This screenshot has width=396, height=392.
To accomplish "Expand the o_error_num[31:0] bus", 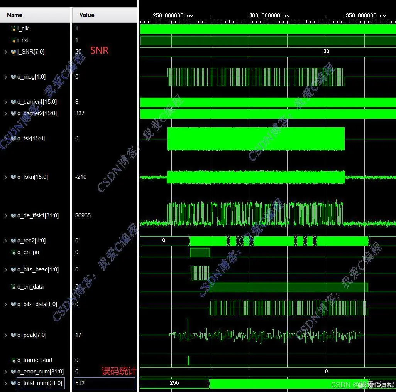I will pyautogui.click(x=5, y=372).
